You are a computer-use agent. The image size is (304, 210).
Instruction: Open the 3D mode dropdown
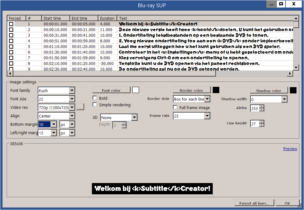pyautogui.click(x=134, y=118)
